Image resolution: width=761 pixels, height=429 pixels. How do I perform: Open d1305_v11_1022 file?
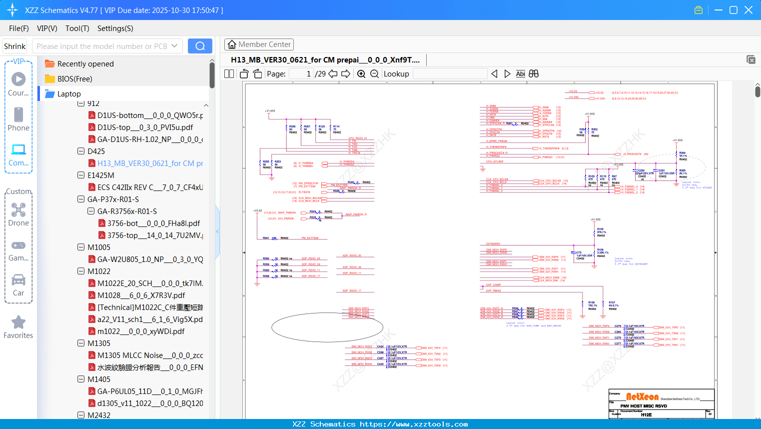(146, 403)
